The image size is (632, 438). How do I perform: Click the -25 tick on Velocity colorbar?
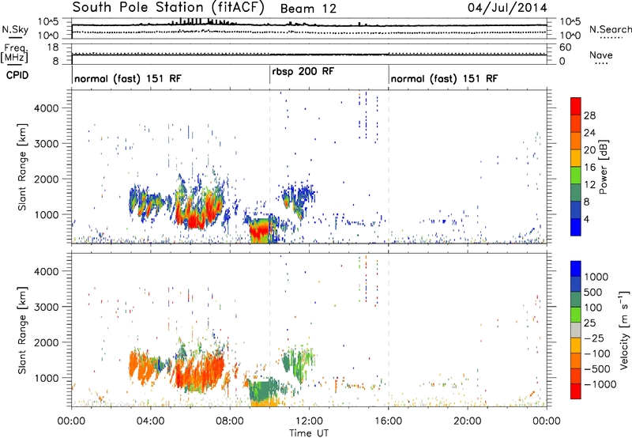click(x=594, y=338)
